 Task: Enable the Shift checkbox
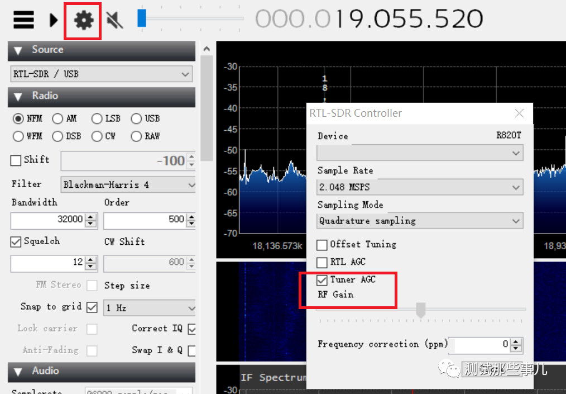tap(16, 160)
